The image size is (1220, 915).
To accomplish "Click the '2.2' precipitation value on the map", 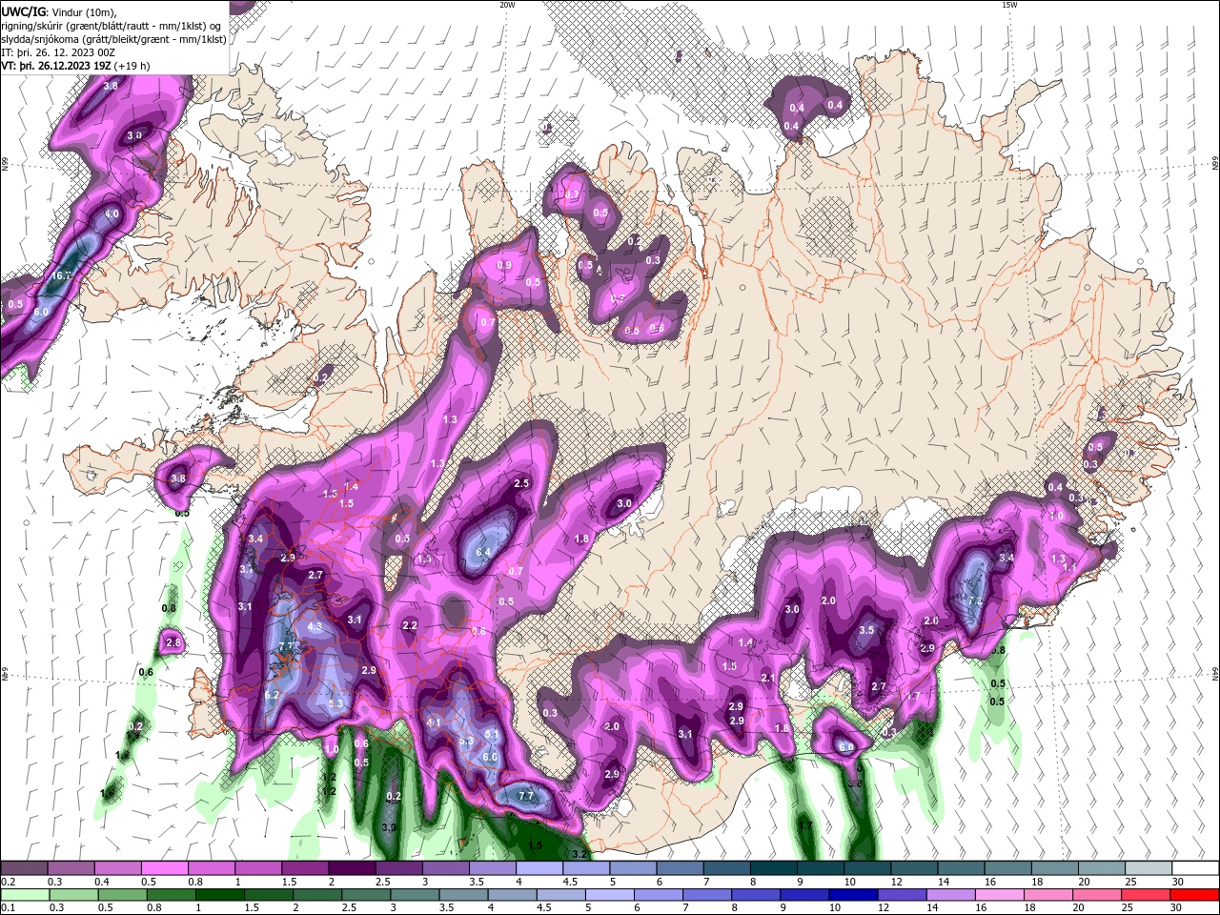I will coord(410,626).
